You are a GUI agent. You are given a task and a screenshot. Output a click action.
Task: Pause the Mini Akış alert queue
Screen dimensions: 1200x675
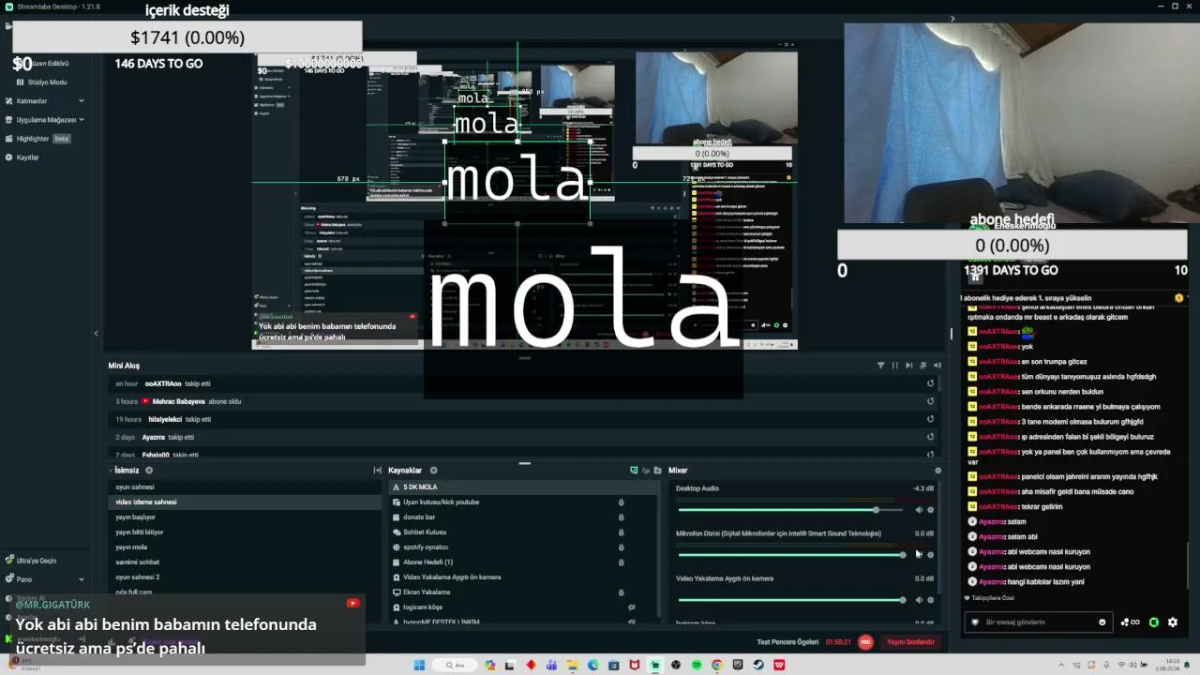pos(894,366)
